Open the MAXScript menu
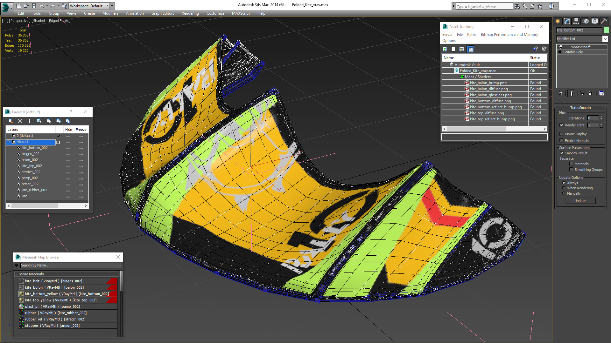611x343 pixels. 241,13
